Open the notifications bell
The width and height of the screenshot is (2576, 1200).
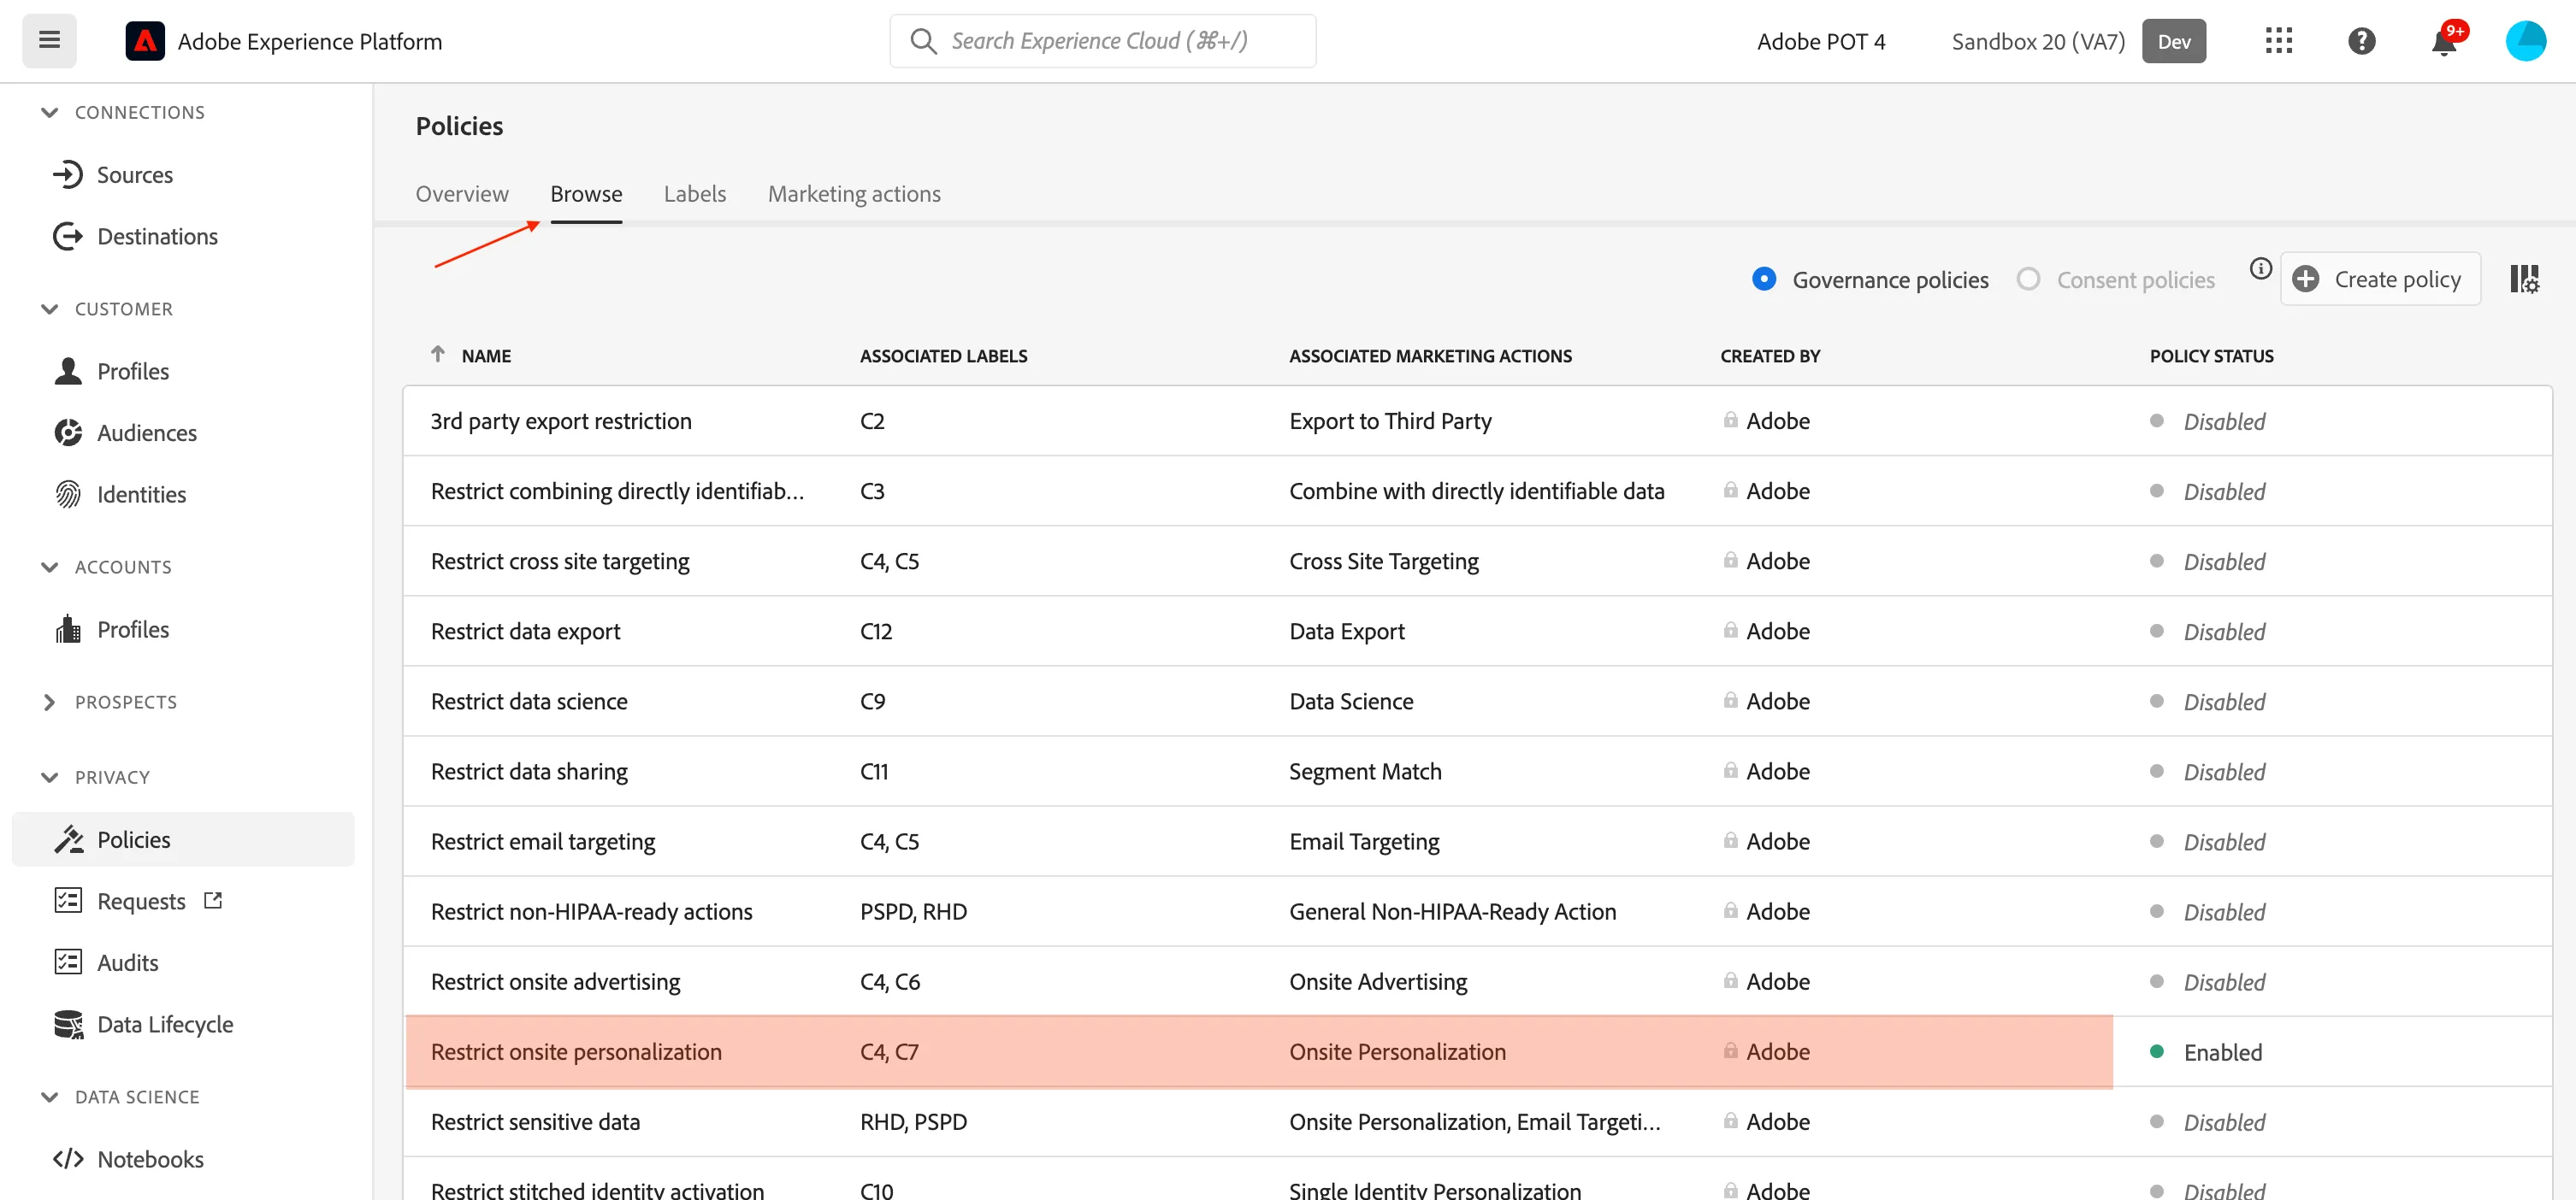[2445, 41]
